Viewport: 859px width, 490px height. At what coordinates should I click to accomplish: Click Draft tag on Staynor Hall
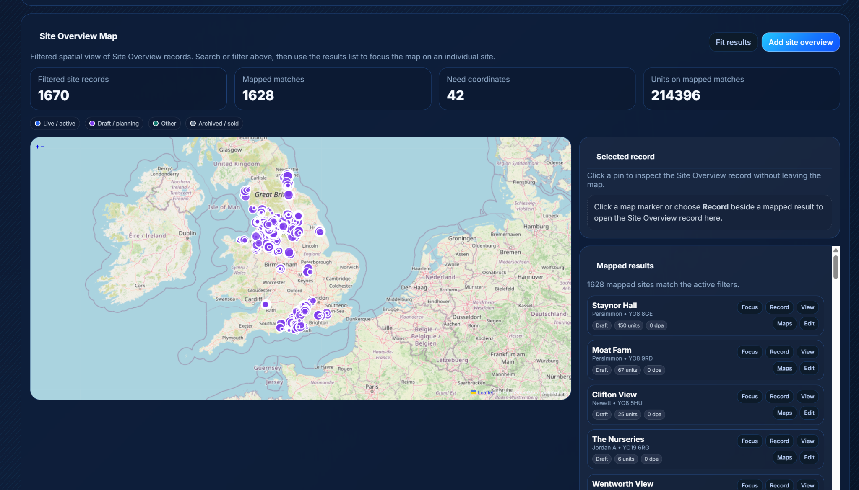pyautogui.click(x=601, y=326)
